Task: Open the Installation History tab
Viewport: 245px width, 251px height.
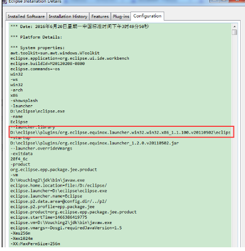Action: click(x=68, y=16)
